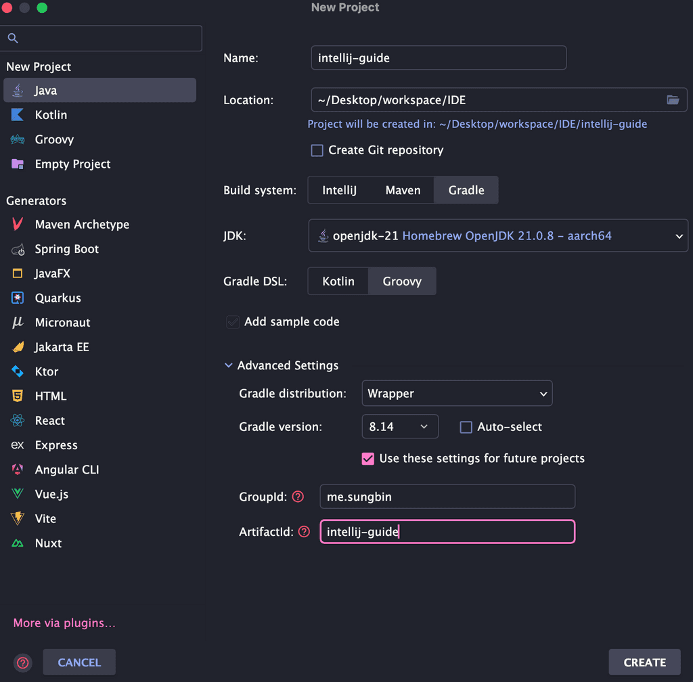This screenshot has height=682, width=693.
Task: Choose the React generator icon
Action: coord(18,421)
